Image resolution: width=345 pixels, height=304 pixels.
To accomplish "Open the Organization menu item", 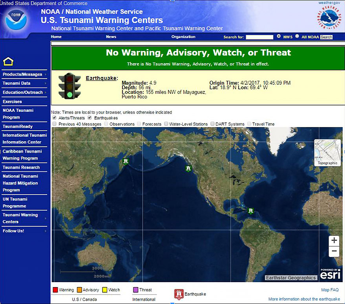I will click(183, 37).
